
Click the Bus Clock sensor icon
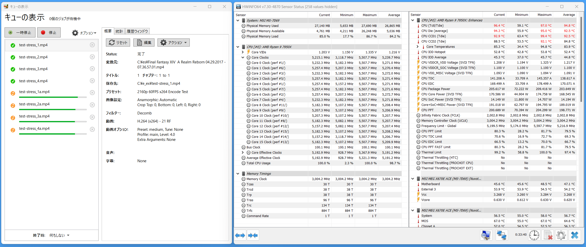click(244, 147)
